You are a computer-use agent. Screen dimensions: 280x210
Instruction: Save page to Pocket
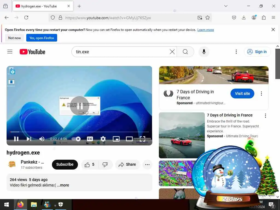point(234,17)
